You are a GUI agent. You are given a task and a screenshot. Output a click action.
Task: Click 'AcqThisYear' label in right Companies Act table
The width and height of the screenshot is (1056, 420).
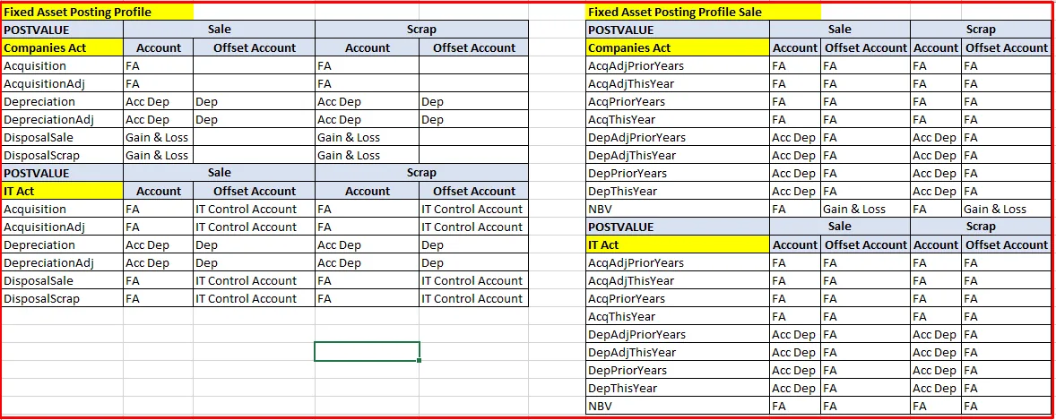coord(621,120)
